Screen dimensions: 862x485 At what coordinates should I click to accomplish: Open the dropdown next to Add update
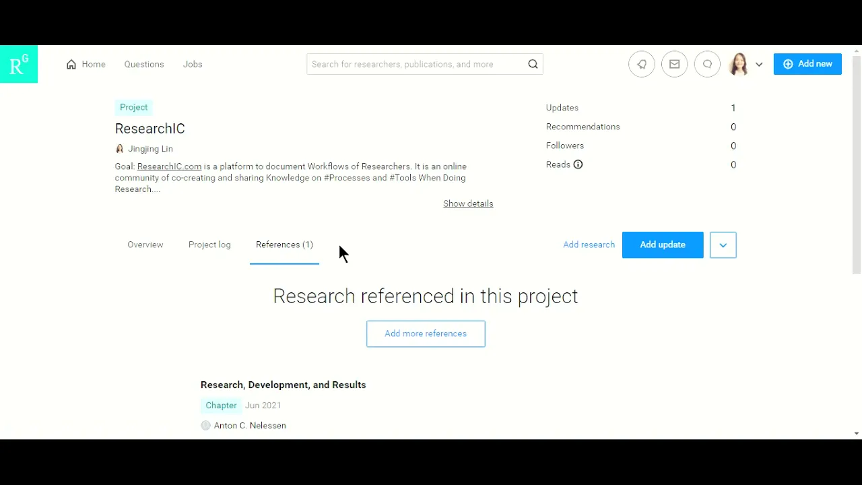click(x=723, y=245)
